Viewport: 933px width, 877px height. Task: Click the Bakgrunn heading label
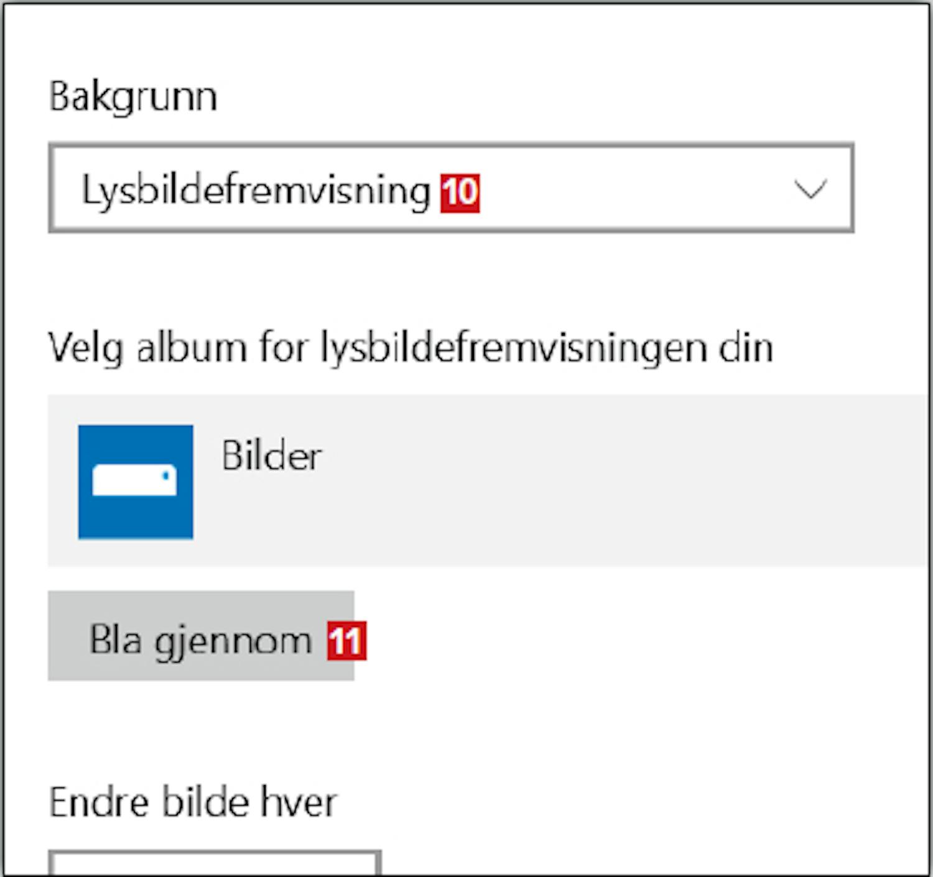pyautogui.click(x=133, y=98)
